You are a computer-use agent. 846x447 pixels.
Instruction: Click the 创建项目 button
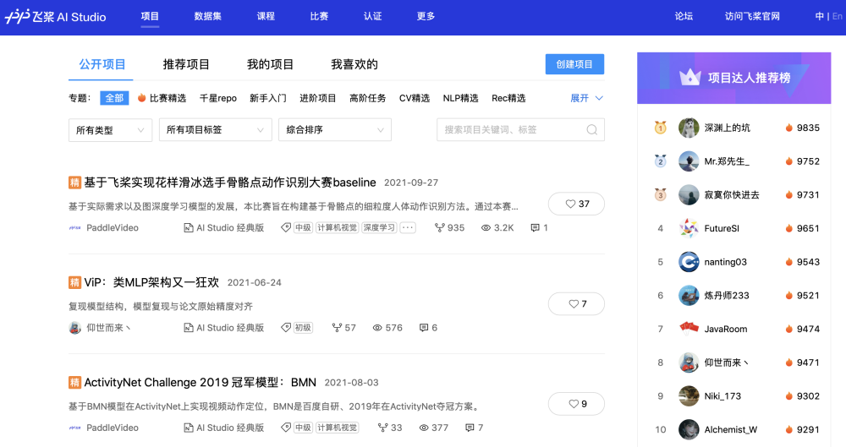tap(574, 64)
